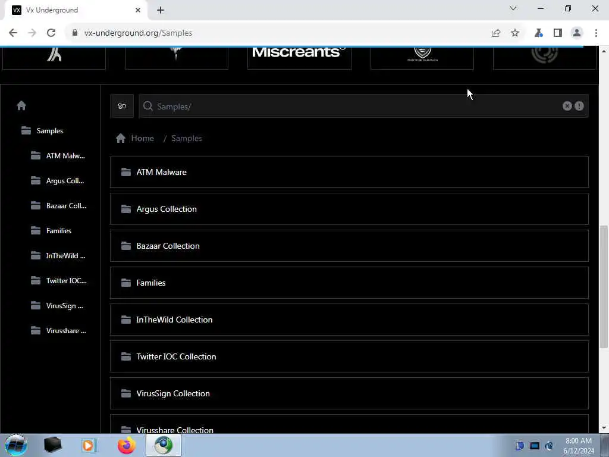This screenshot has height=457, width=609.
Task: Select Virusshare folder in sidebar
Action: 58,331
